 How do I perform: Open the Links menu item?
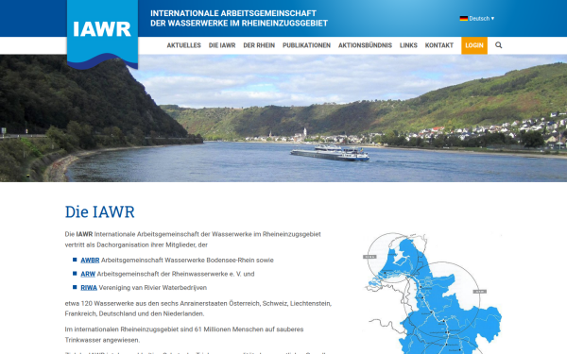coord(408,45)
